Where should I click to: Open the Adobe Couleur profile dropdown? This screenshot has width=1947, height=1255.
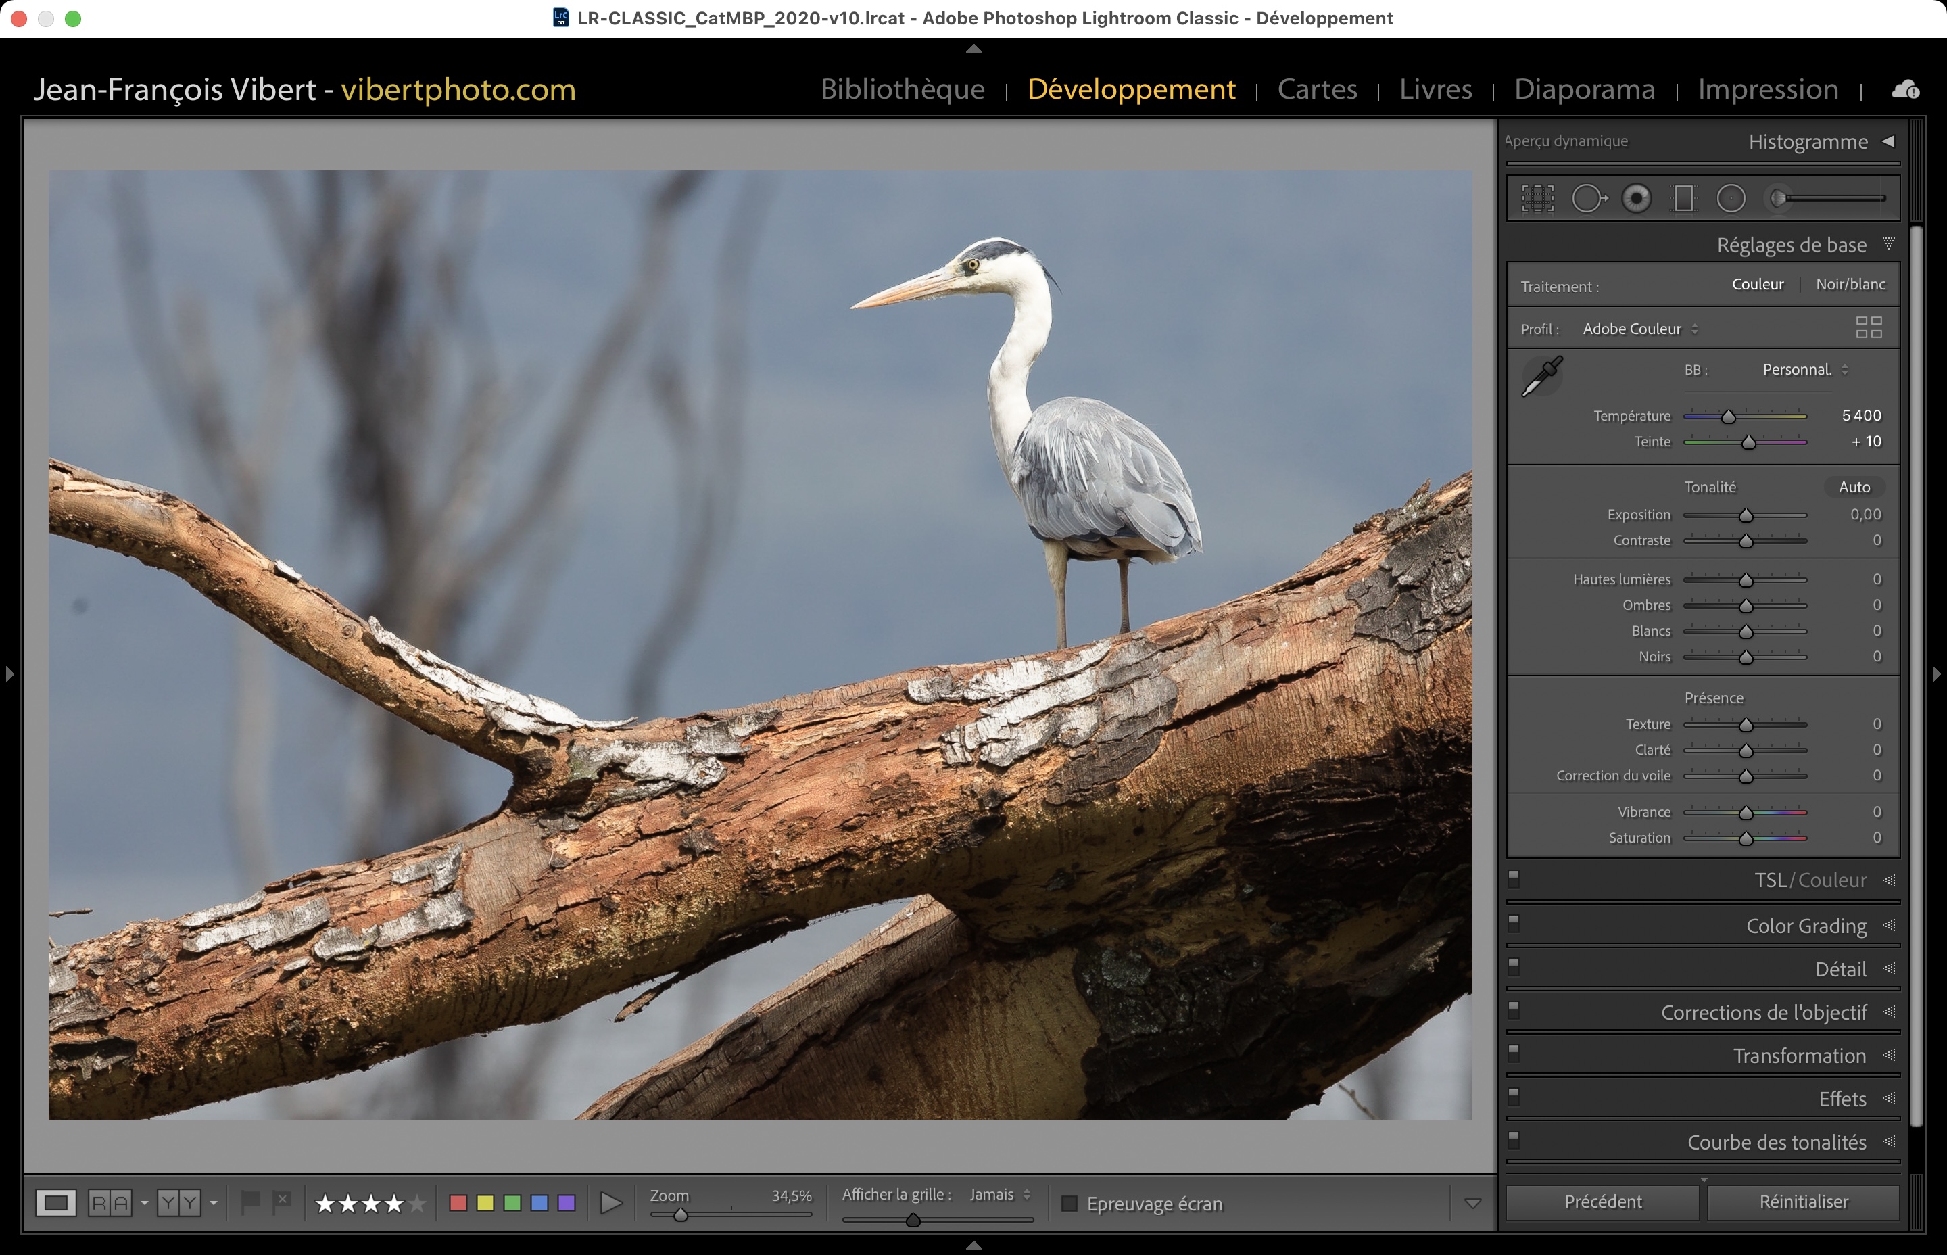pyautogui.click(x=1639, y=329)
